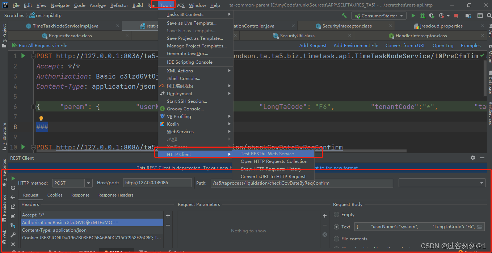Add a new header with plus icon
The image size is (492, 253).
pyautogui.click(x=168, y=216)
